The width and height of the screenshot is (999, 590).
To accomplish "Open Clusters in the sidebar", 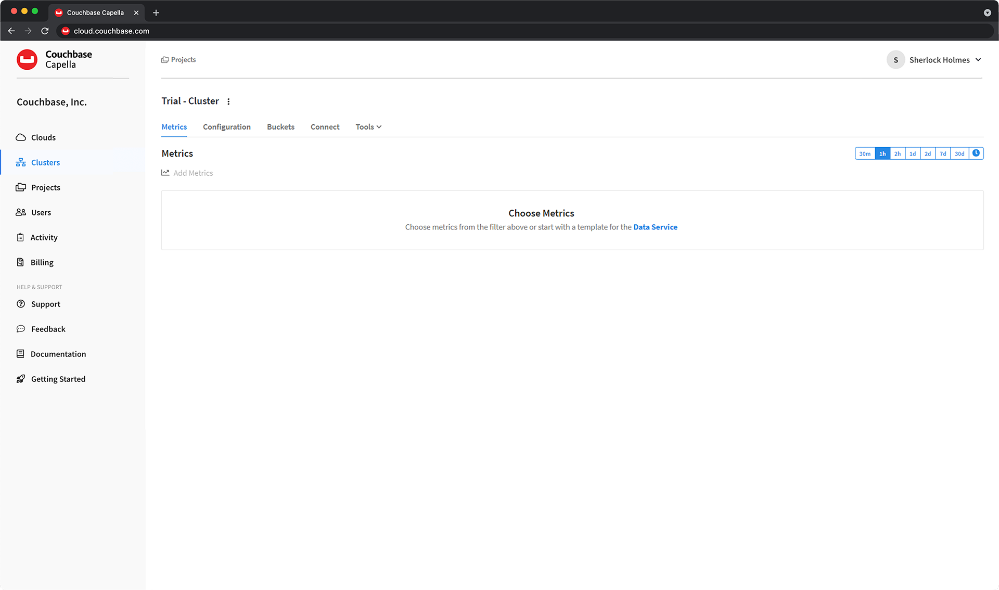I will [45, 162].
